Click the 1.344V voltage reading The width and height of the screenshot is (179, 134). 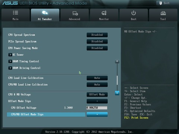coord(69,108)
